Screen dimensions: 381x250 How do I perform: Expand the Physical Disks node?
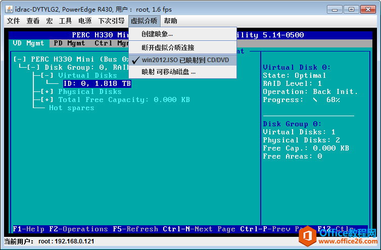[47, 91]
